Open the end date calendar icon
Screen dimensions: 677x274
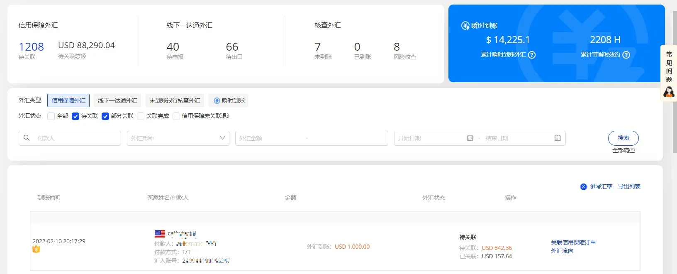tap(558, 138)
